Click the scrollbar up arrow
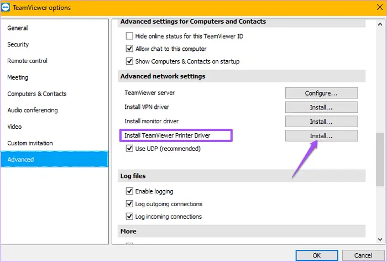 380,24
